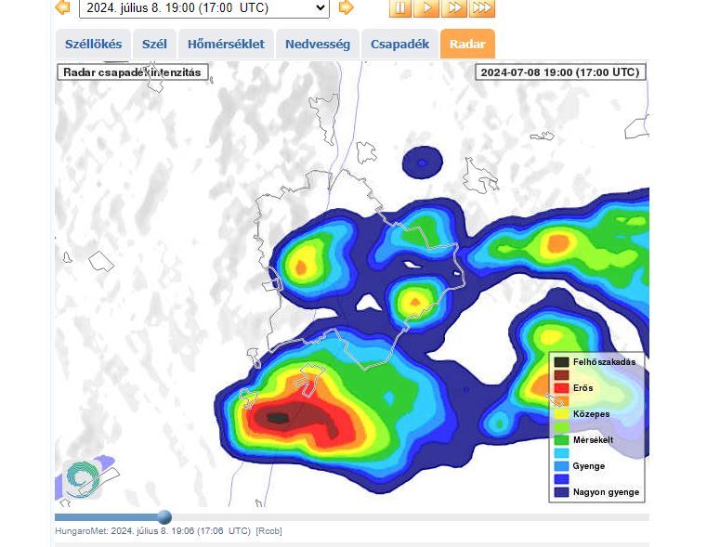Click the HungaroMet logo on the map
The height and width of the screenshot is (547, 720).
[84, 478]
